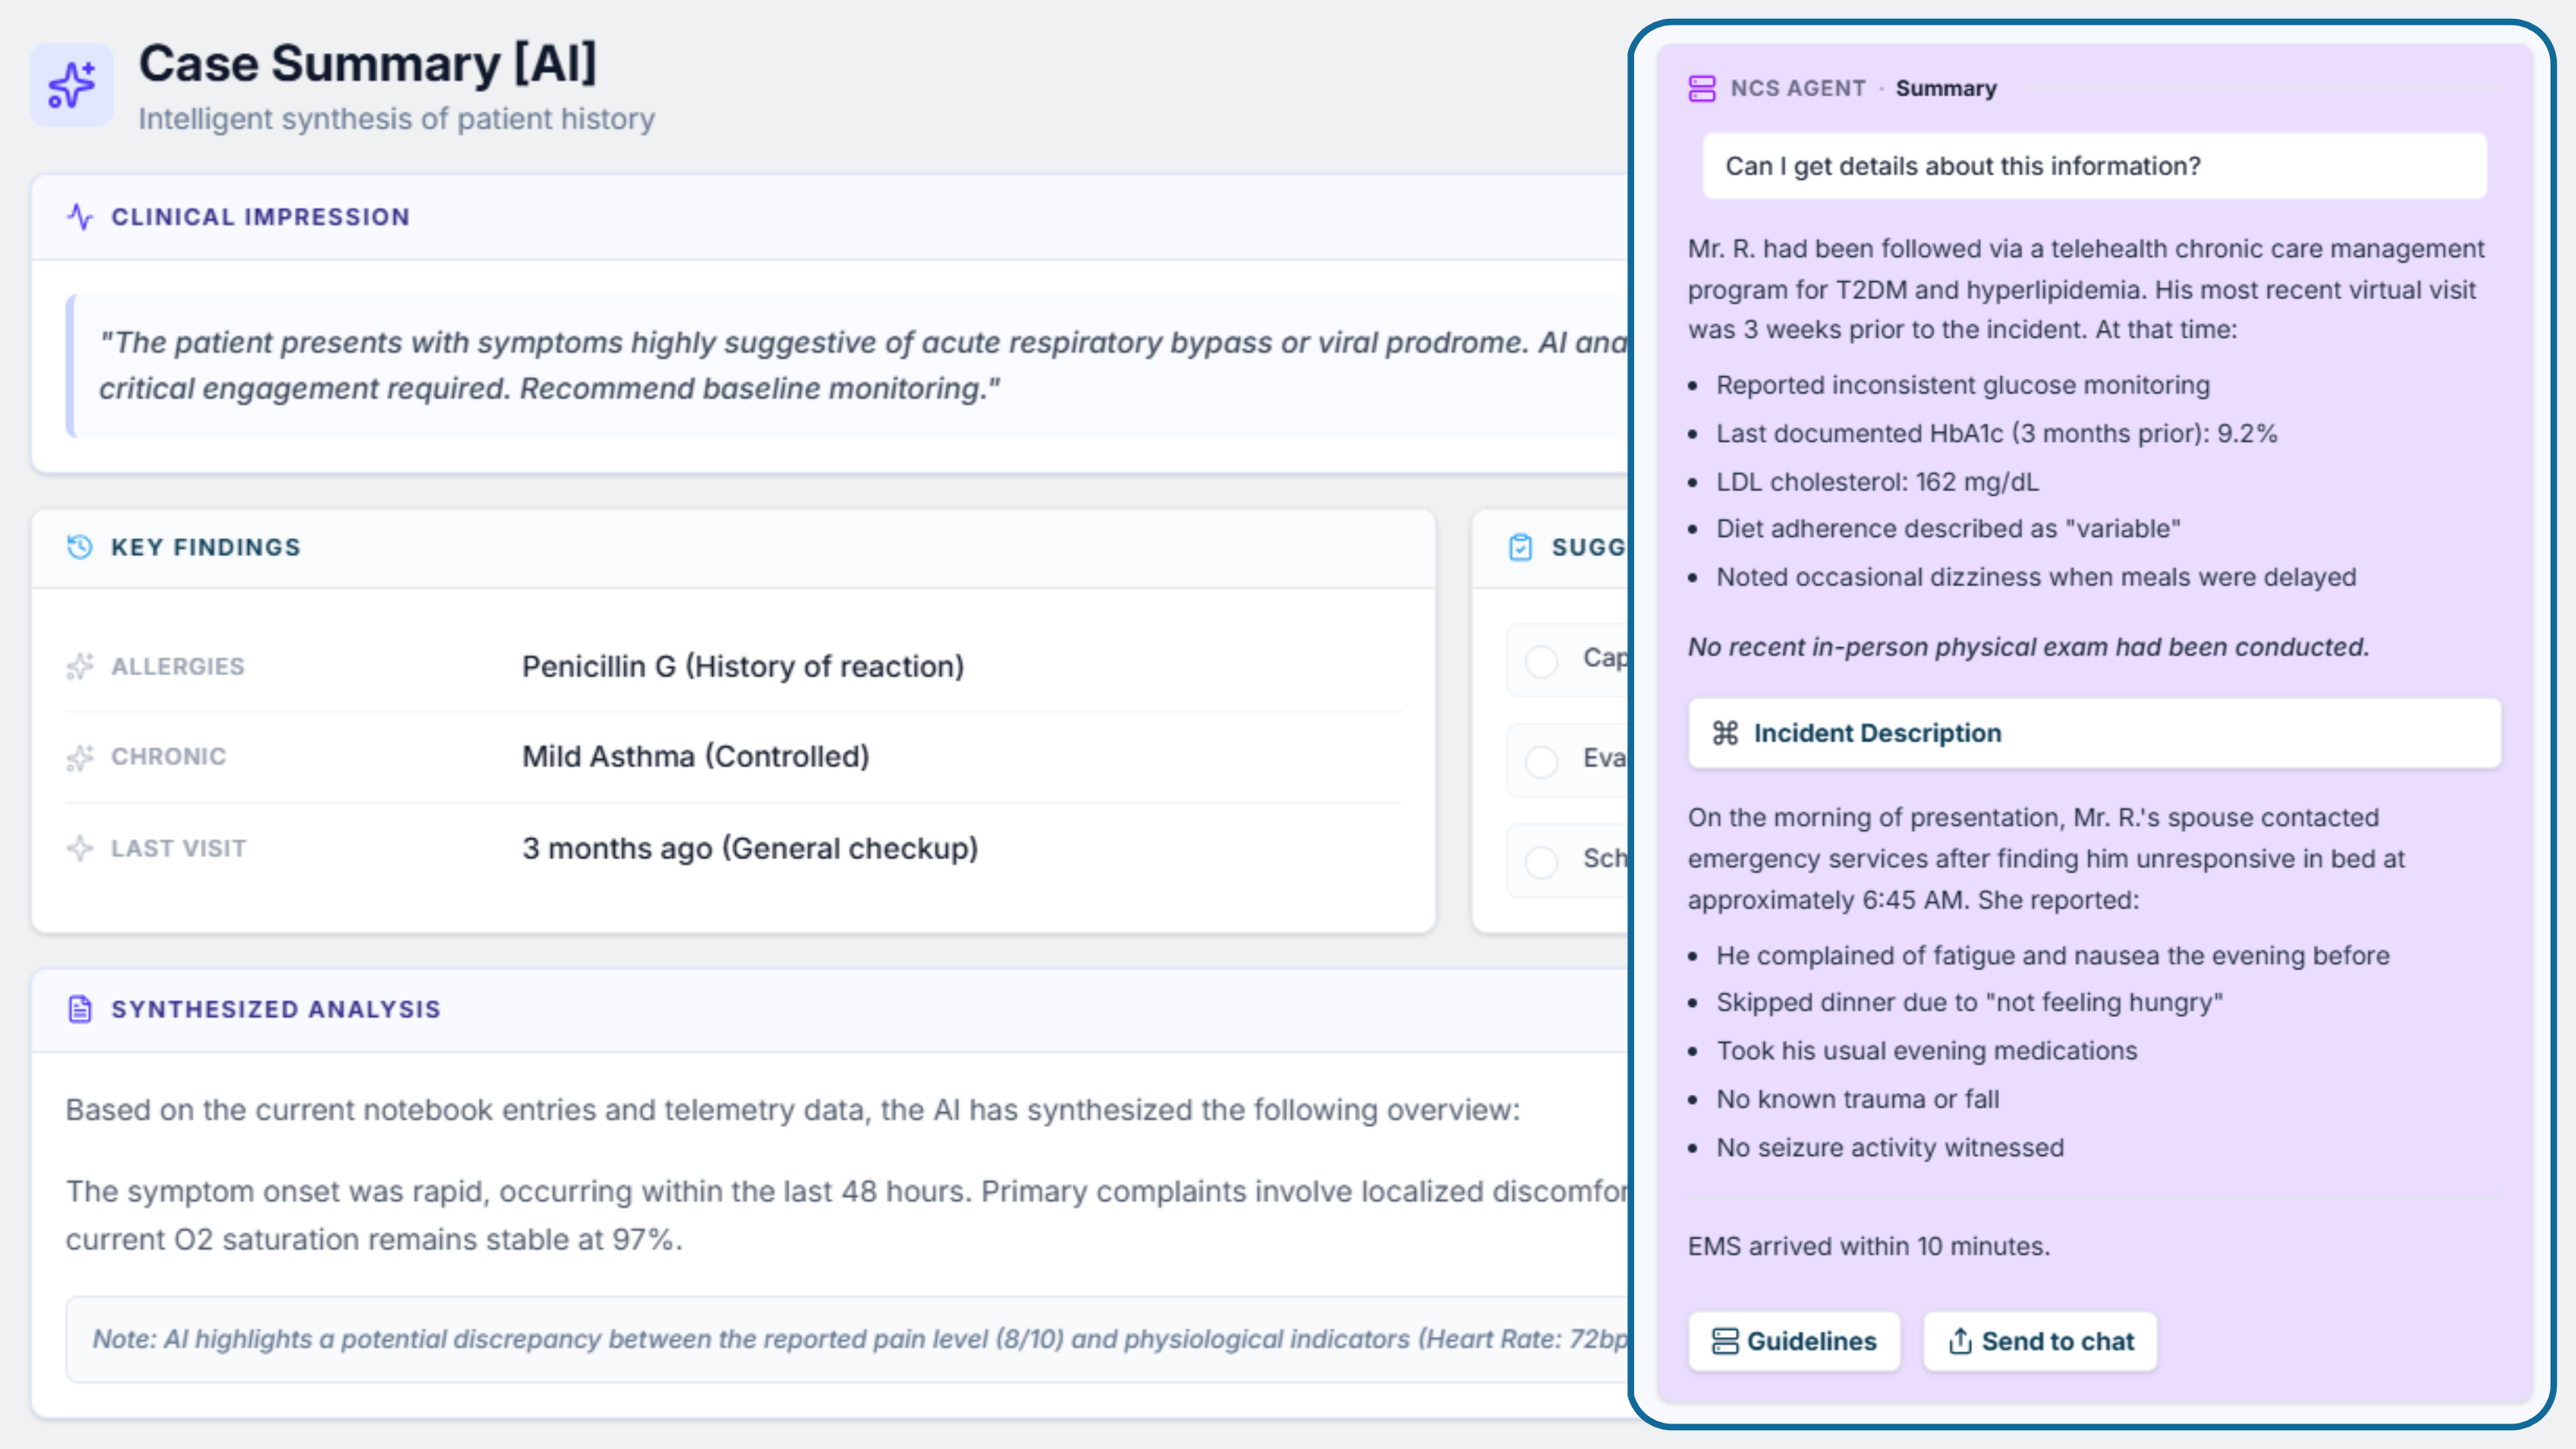Click the Case Summary [AI] title
This screenshot has height=1449, width=2576.
point(368,64)
